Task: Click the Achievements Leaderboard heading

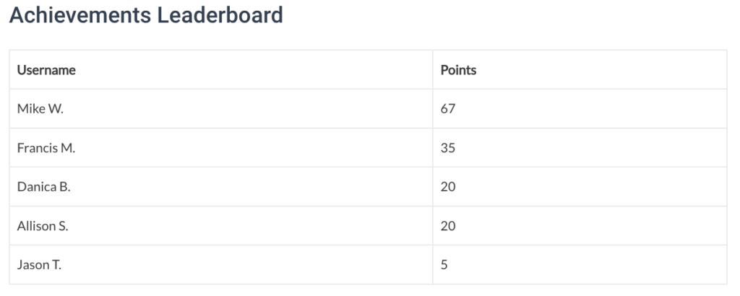Action: pyautogui.click(x=146, y=15)
